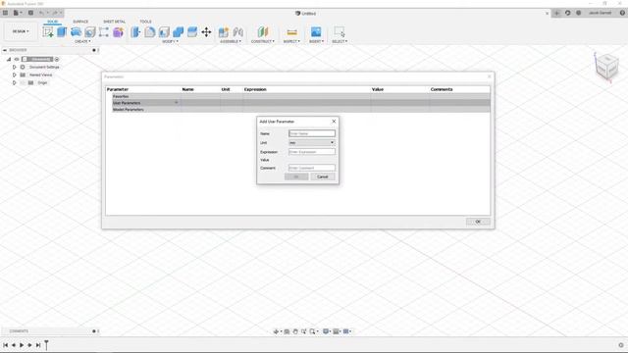Click the Redo arrow icon
The height and width of the screenshot is (353, 628).
pyautogui.click(x=55, y=13)
